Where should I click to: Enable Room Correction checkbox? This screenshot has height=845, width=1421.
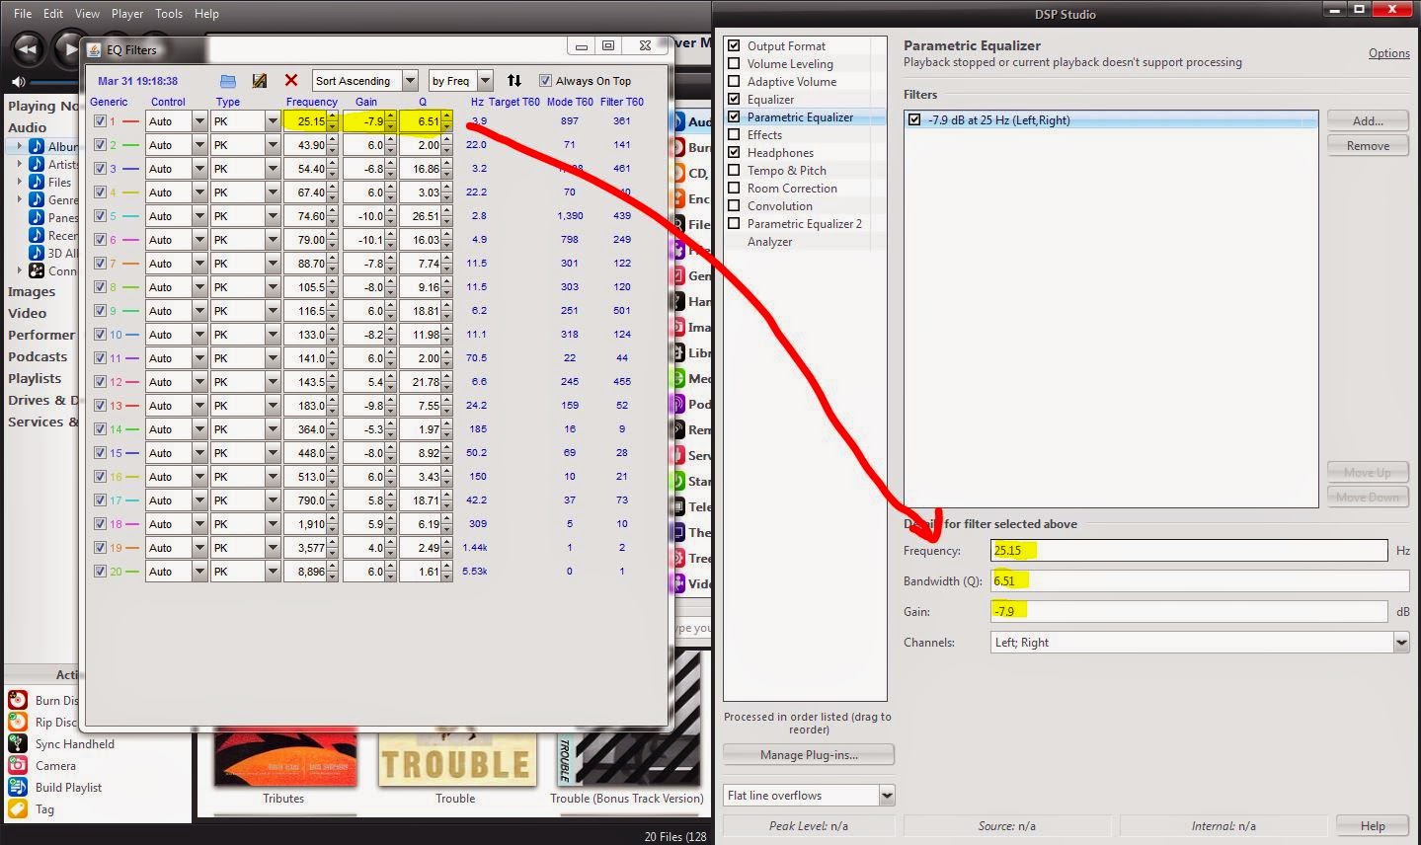click(x=734, y=188)
